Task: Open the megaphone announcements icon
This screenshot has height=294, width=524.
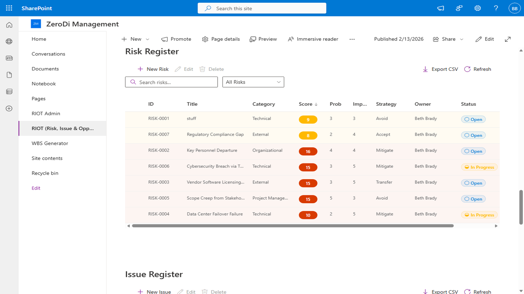Action: (x=440, y=8)
